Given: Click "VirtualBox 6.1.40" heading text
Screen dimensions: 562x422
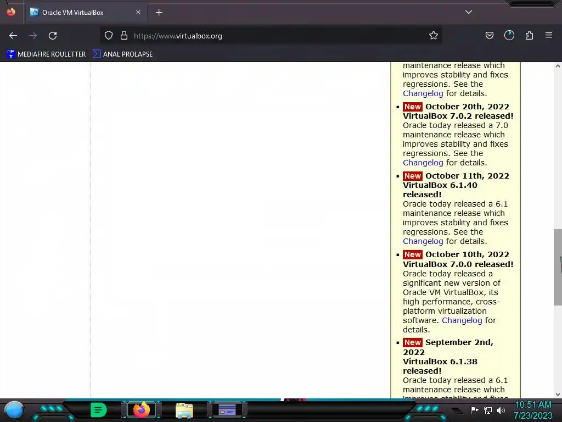Looking at the screenshot, I should [440, 185].
